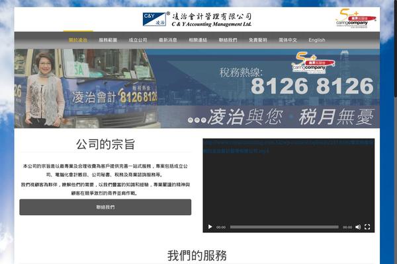Open the Caring Company badge in the header
The height and width of the screenshot is (264, 397).
point(356,18)
